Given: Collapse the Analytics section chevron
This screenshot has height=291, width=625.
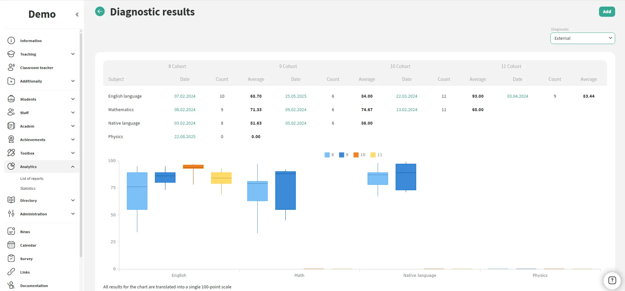Looking at the screenshot, I should click(73, 167).
